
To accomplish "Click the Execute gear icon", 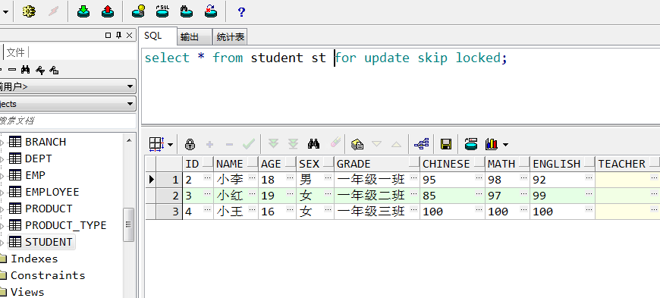I will 29,11.
